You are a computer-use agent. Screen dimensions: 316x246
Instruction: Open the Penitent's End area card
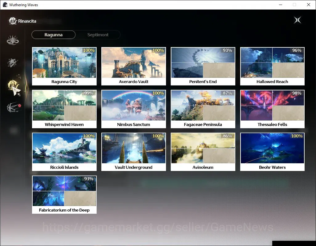[203, 66]
